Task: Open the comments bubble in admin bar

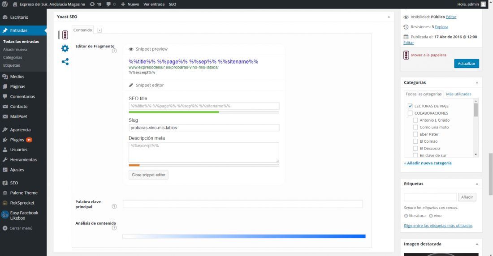Action: 111,4
